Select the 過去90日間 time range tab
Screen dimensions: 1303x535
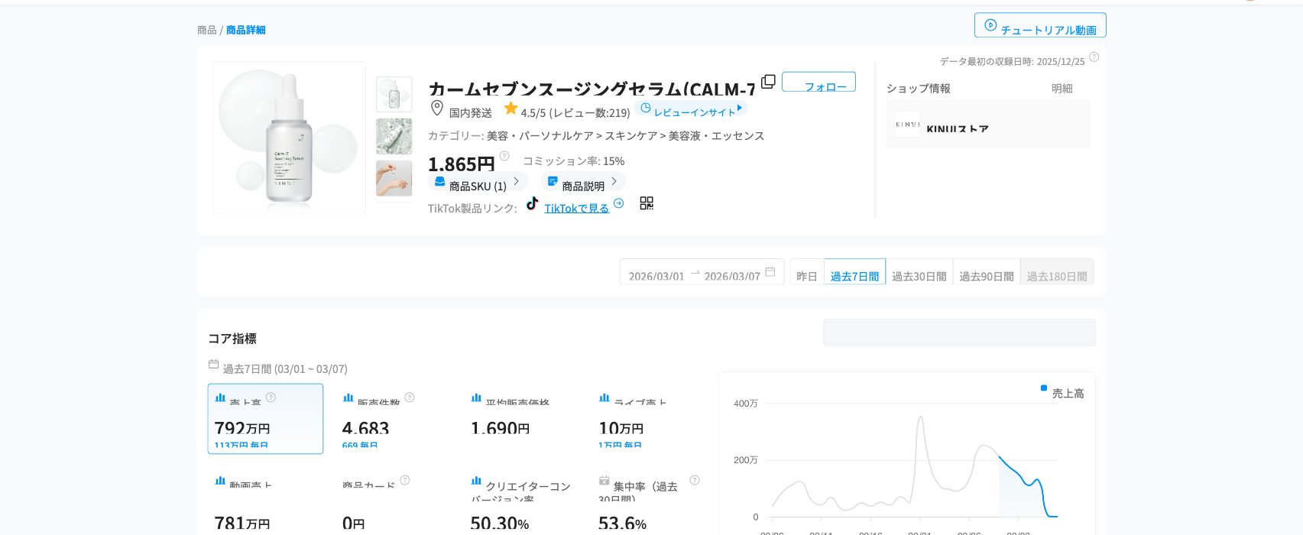coord(987,272)
